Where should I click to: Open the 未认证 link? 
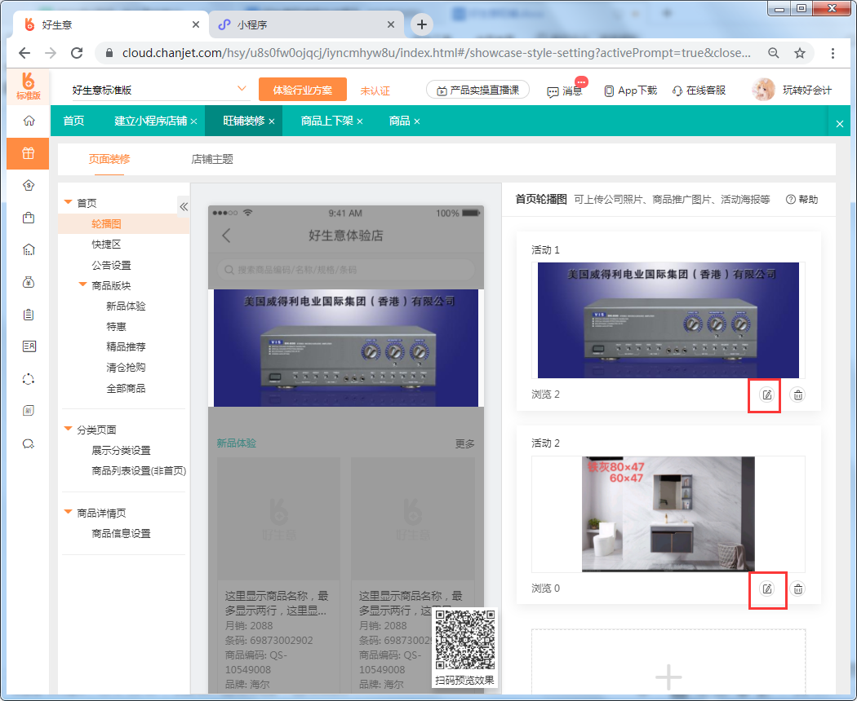pos(375,90)
